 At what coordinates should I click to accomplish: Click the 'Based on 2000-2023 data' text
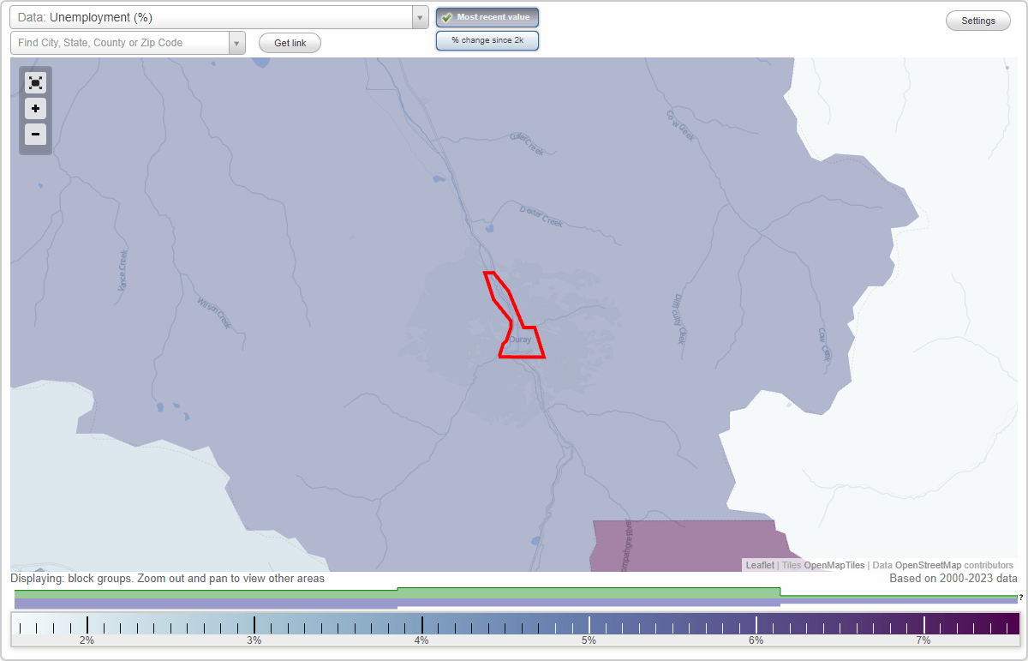tap(953, 579)
